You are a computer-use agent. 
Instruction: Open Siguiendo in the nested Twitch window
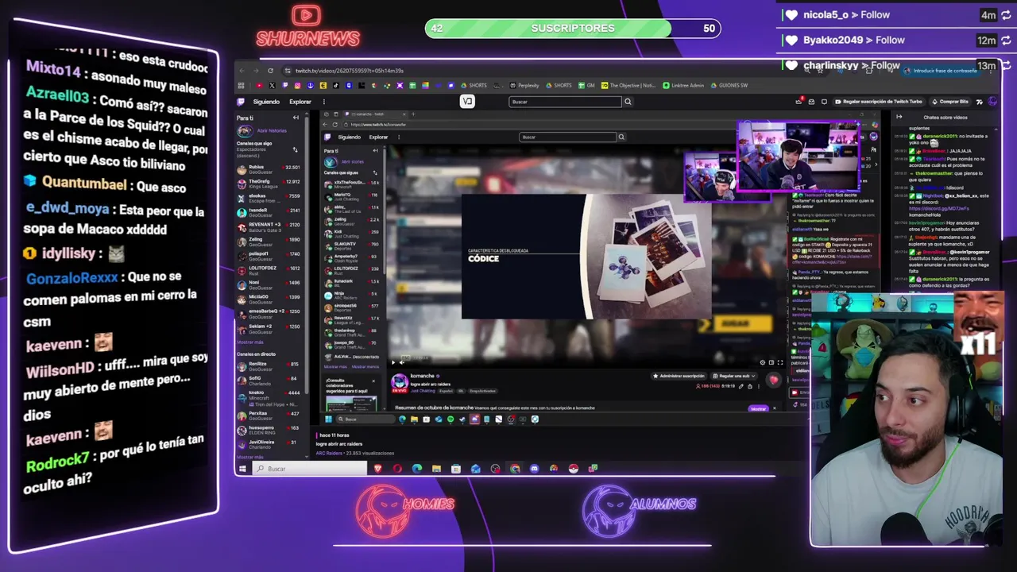349,137
